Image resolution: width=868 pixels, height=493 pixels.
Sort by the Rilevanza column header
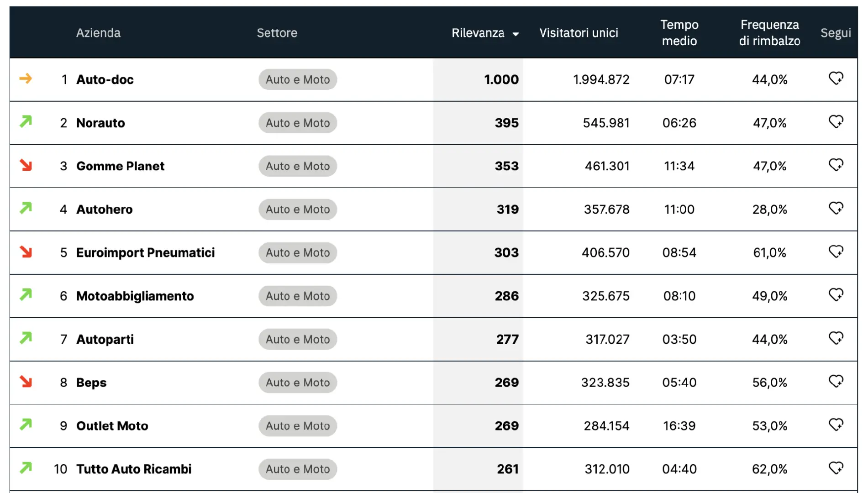tap(478, 33)
